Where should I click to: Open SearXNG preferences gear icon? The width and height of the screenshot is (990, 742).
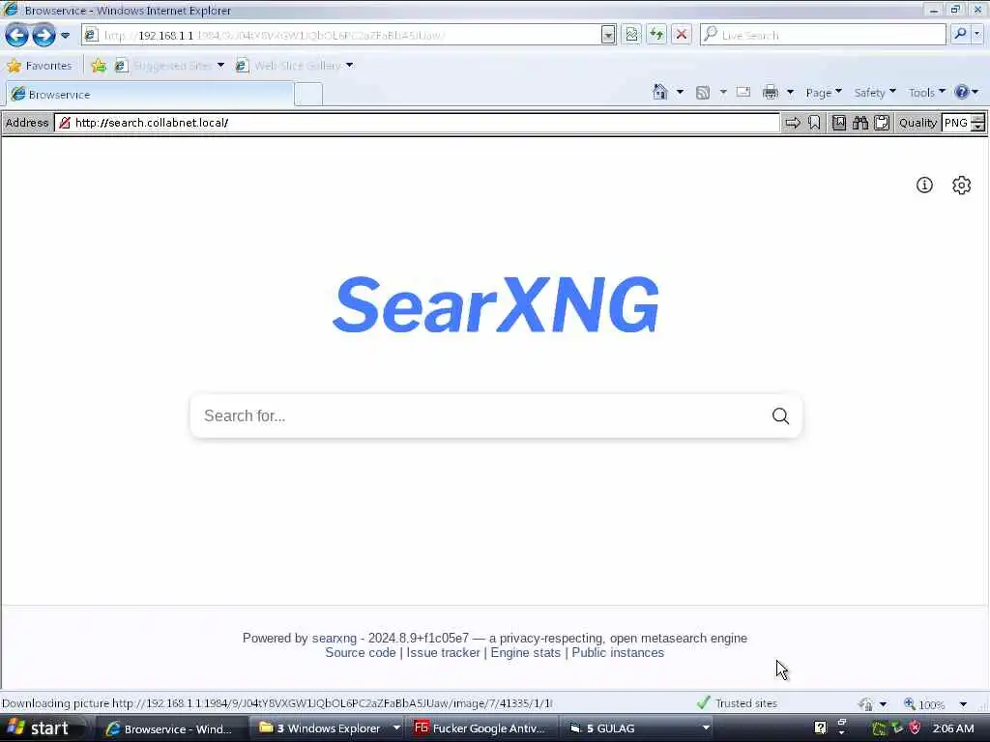[961, 185]
